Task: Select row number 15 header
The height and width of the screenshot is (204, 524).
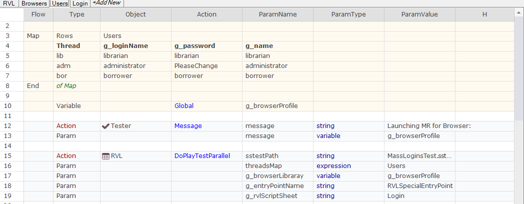Action: tap(11, 156)
